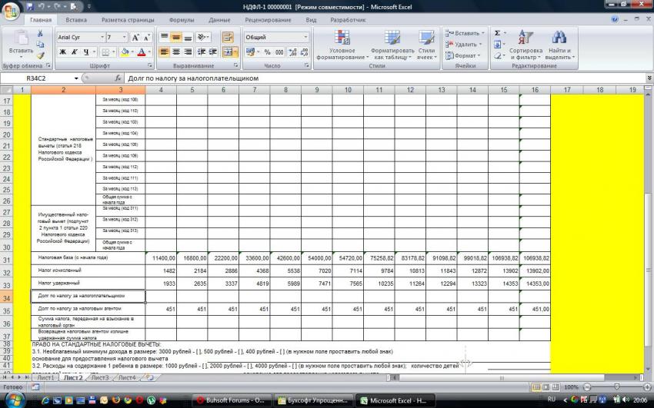Click the insert function fx icon
This screenshot has height=408, width=654.
117,78
